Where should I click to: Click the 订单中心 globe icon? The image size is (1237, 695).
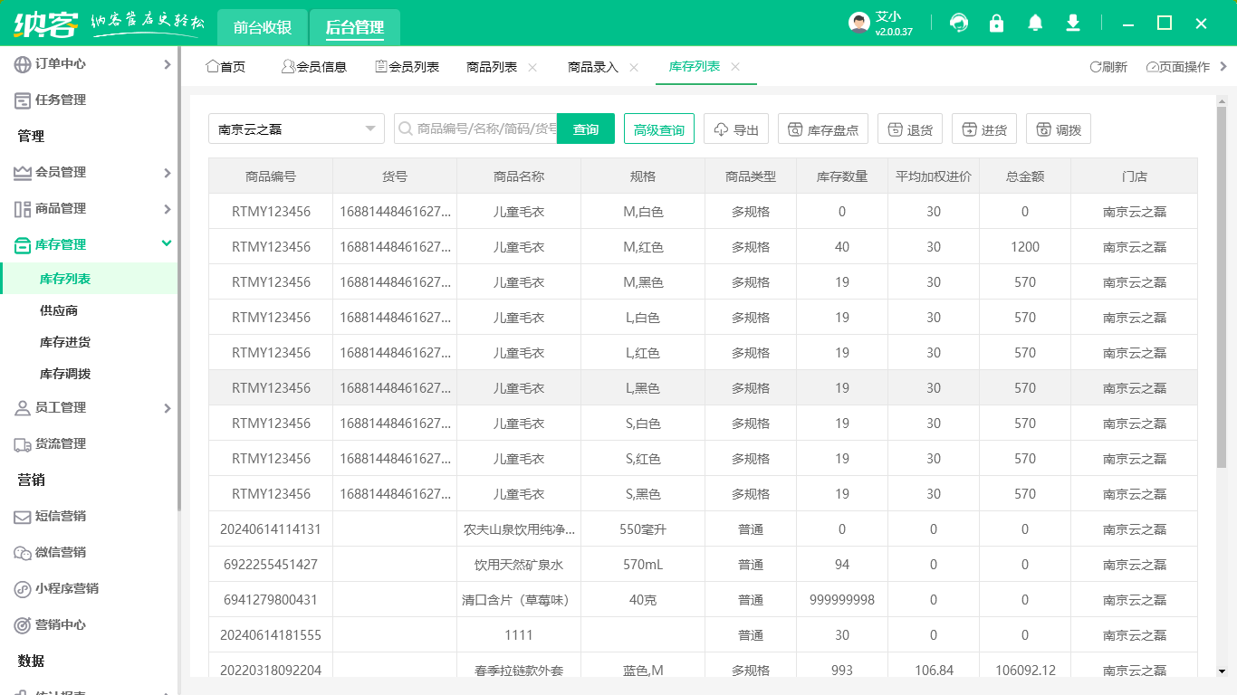tap(23, 64)
